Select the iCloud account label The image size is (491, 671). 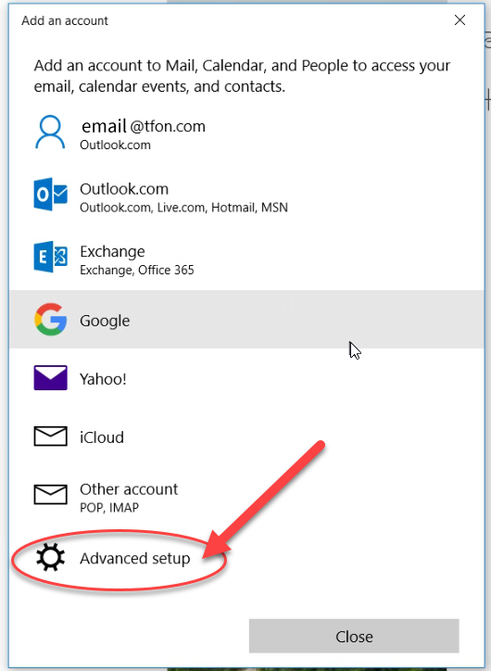pyautogui.click(x=102, y=437)
